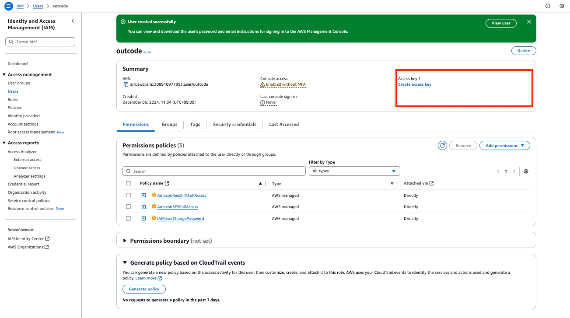Open the Add permissions dropdown button
This screenshot has width=570, height=318.
pos(504,146)
